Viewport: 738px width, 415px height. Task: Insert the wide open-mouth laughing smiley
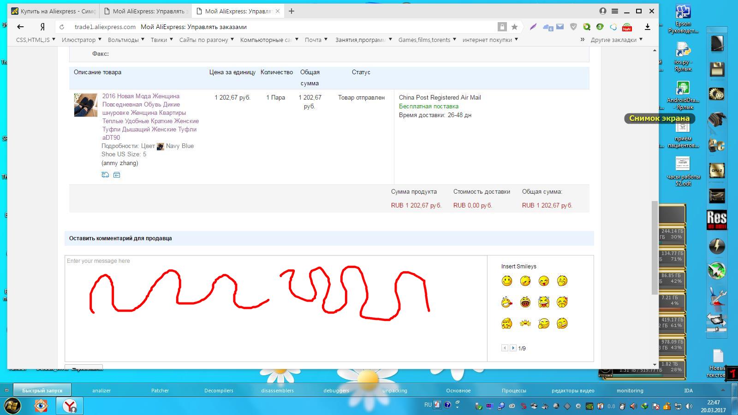tap(525, 302)
